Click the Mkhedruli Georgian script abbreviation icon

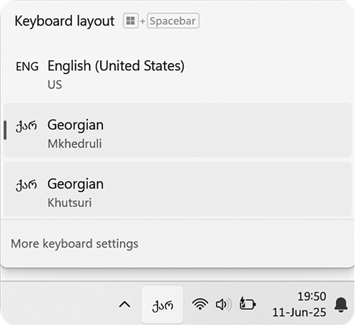26,126
